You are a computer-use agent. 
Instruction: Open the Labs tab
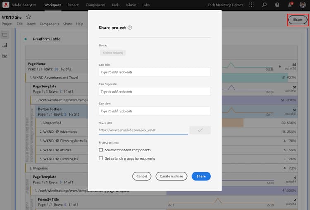click(146, 5)
